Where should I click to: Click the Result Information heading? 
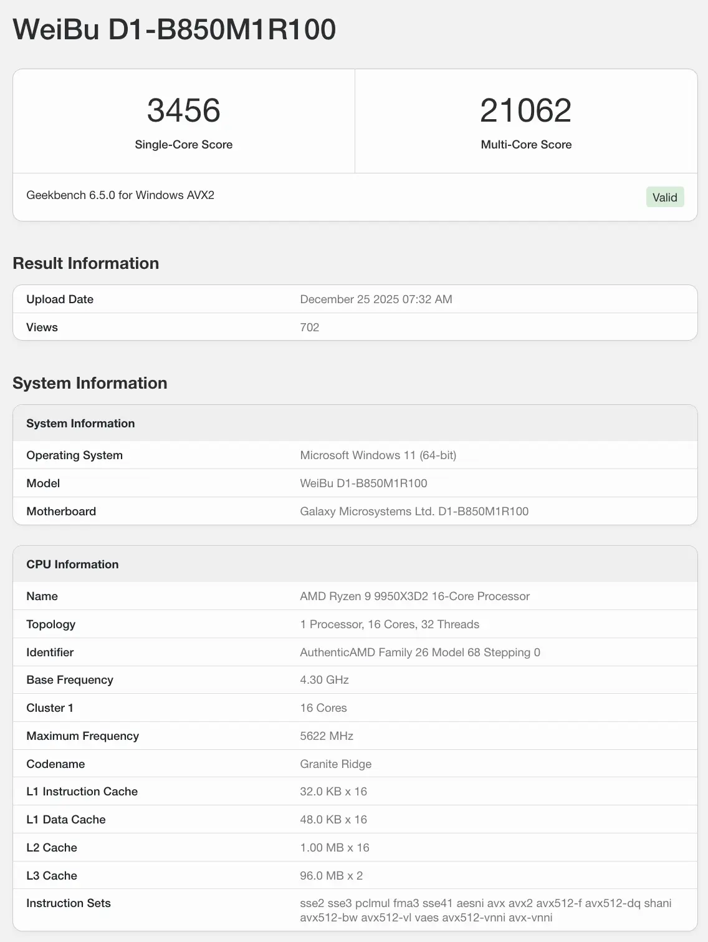pos(86,263)
